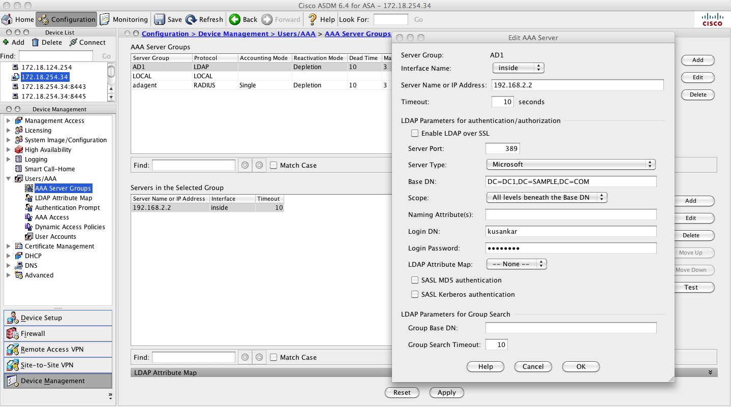Click the Login DN field
This screenshot has height=407, width=731.
(571, 231)
